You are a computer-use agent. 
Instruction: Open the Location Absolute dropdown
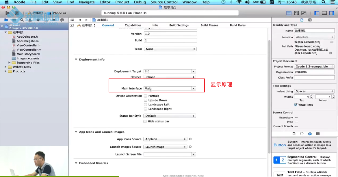pos(314,37)
